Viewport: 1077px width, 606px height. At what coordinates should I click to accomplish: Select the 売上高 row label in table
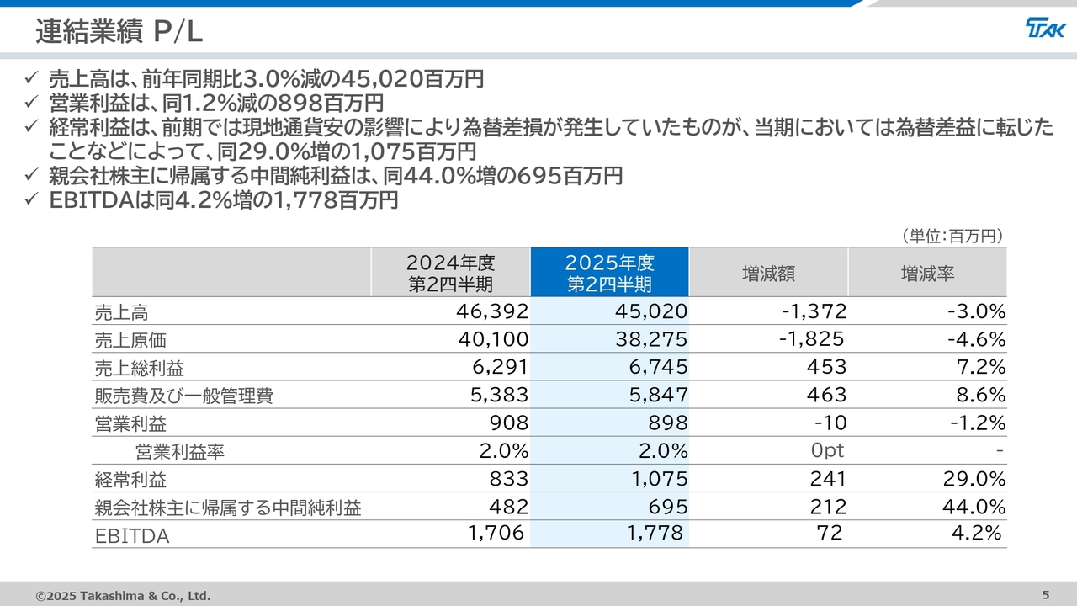[x=121, y=313]
